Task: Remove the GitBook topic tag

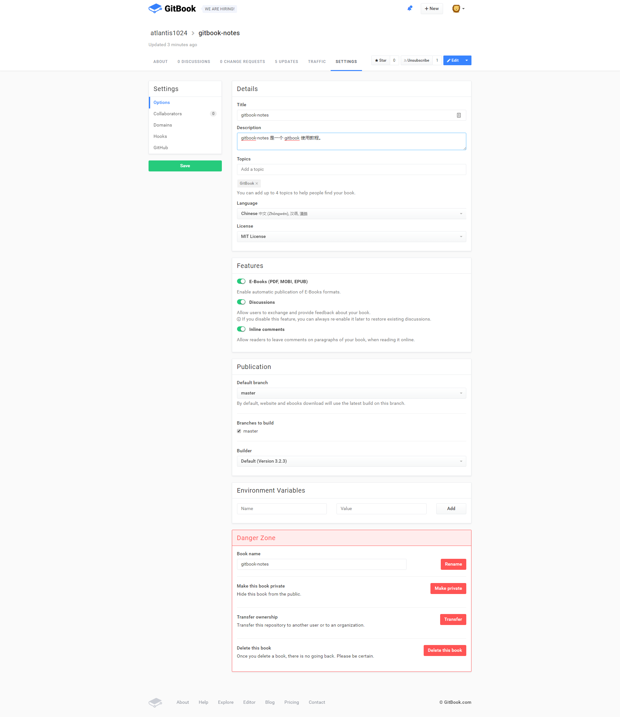Action: 256,183
